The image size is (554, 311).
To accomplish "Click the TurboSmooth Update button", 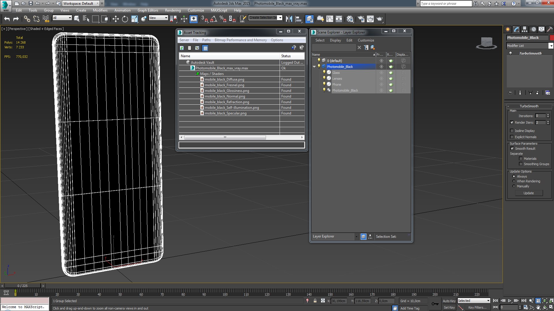I will 529,193.
